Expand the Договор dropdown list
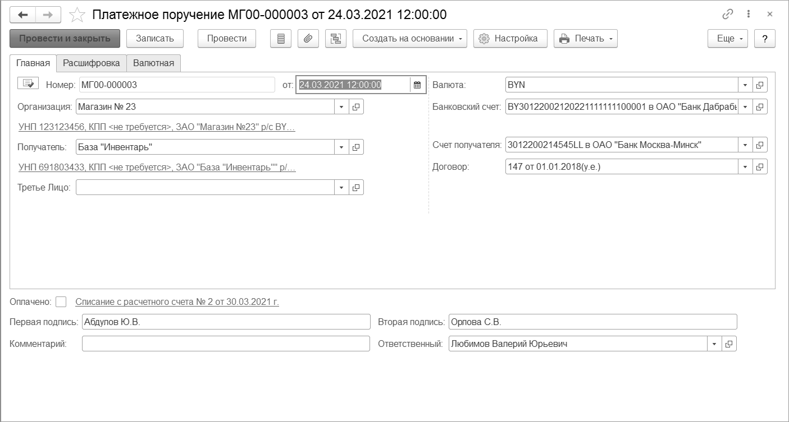 (x=745, y=166)
